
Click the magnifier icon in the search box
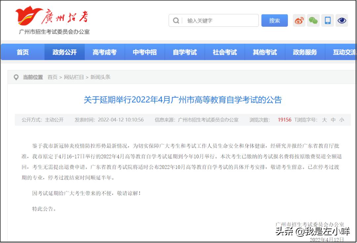(176, 20)
